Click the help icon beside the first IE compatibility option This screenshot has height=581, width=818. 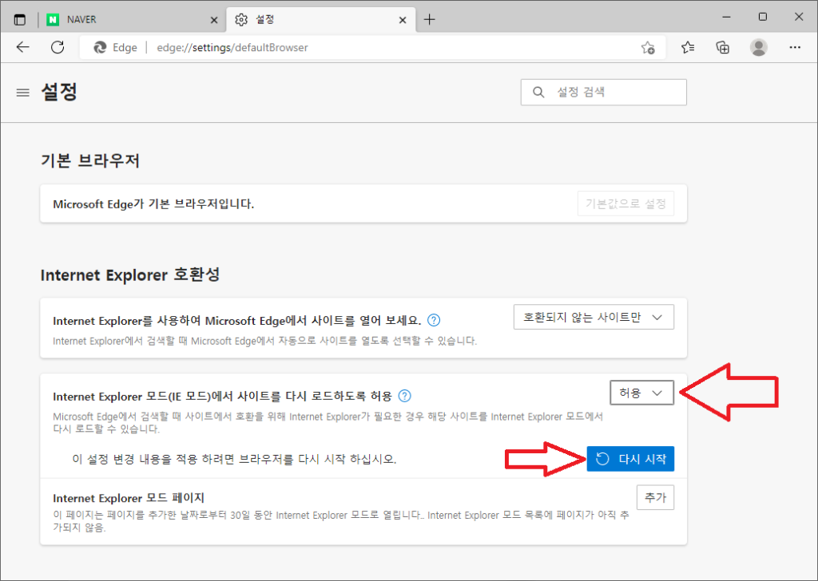coord(433,319)
